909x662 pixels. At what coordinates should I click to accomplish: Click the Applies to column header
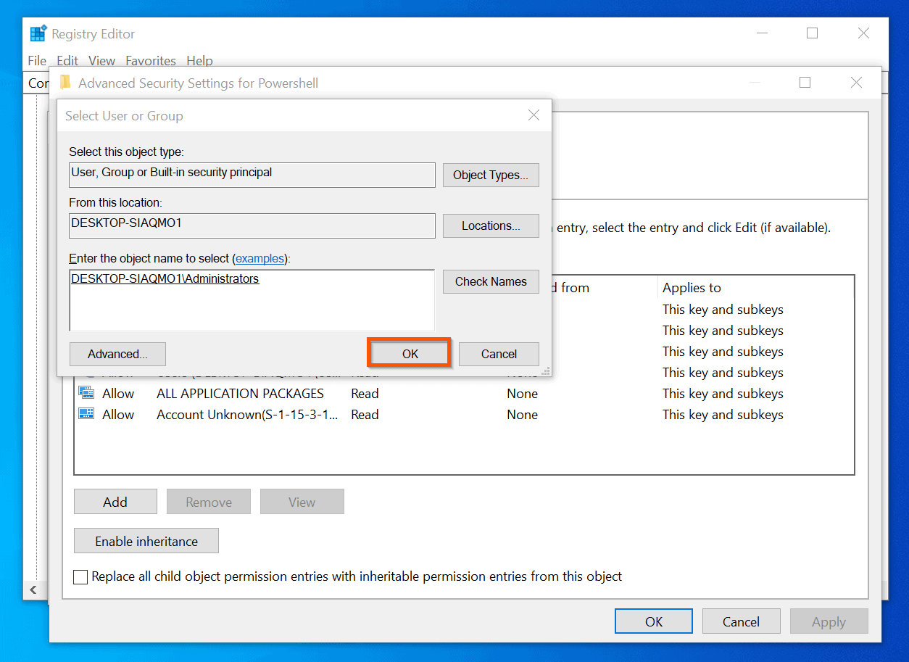[x=692, y=288]
